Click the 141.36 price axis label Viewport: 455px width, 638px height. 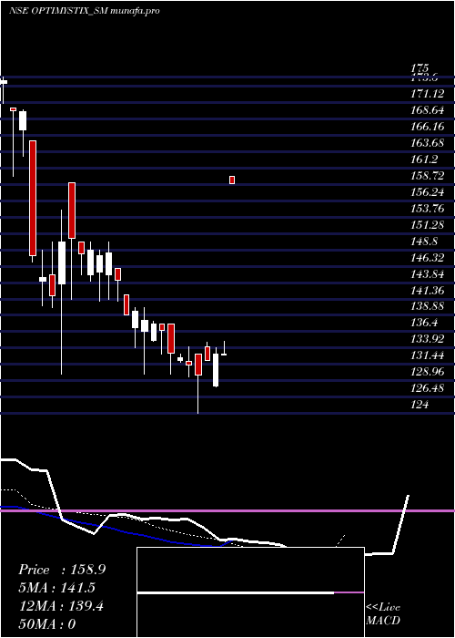point(428,291)
